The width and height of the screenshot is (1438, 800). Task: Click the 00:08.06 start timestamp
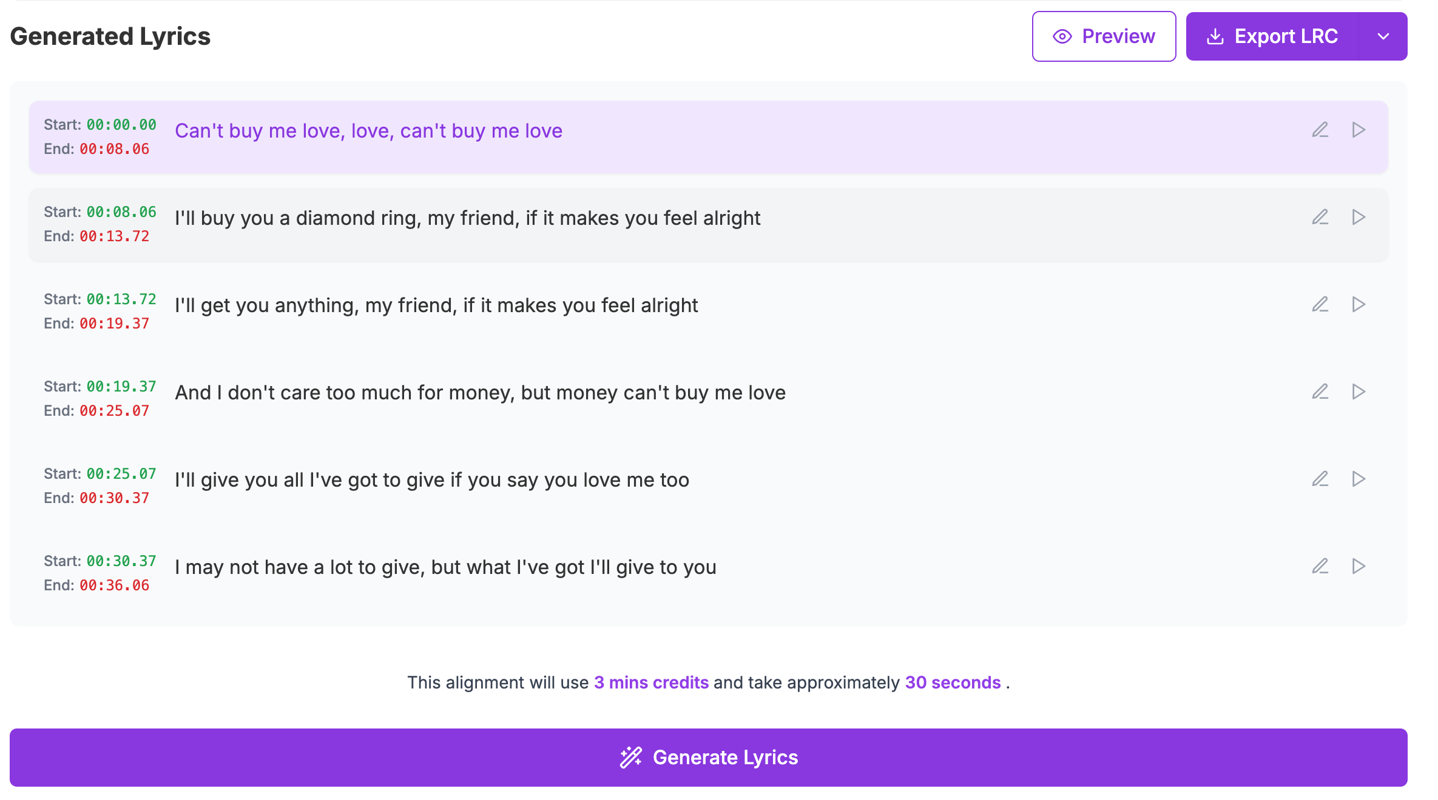121,212
